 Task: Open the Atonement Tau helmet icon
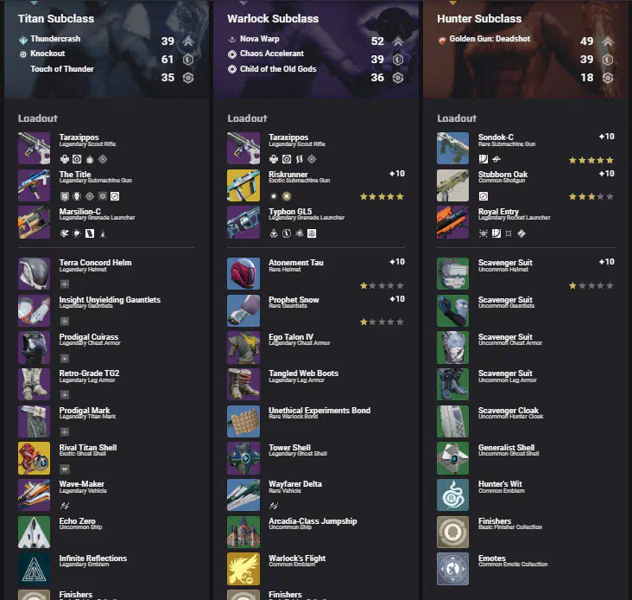(x=243, y=273)
